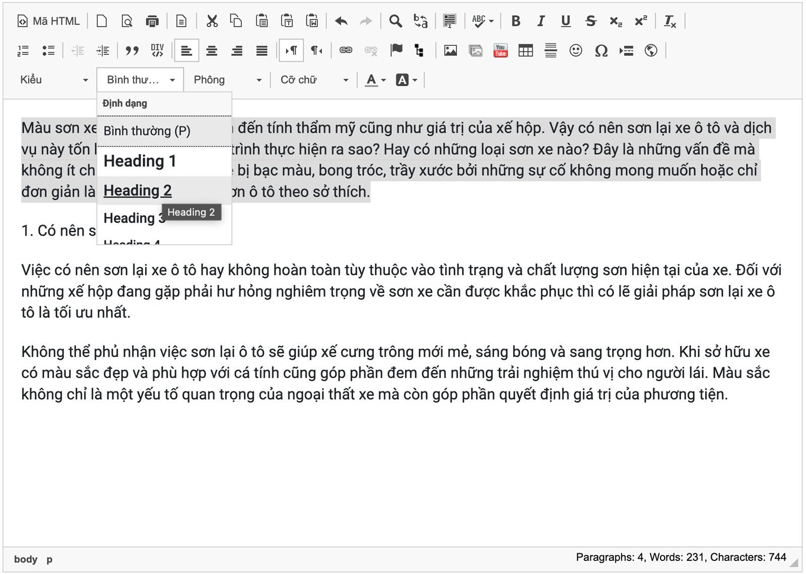Enable center text alignment
Image resolution: width=806 pixels, height=574 pixels.
(x=212, y=50)
